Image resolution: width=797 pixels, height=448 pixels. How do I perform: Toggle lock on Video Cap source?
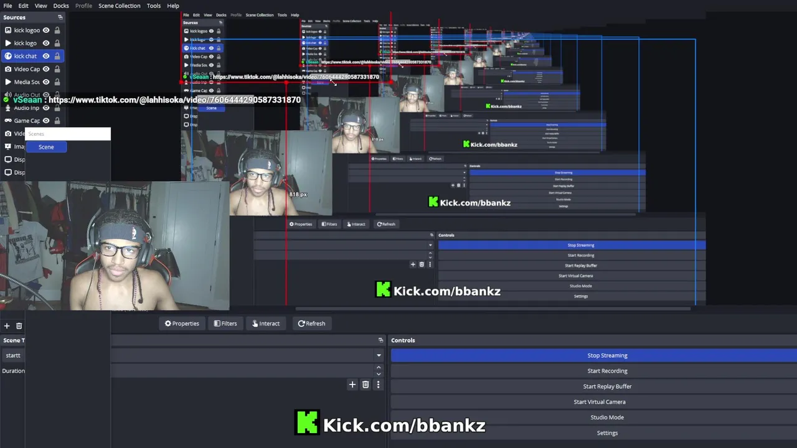(x=57, y=69)
